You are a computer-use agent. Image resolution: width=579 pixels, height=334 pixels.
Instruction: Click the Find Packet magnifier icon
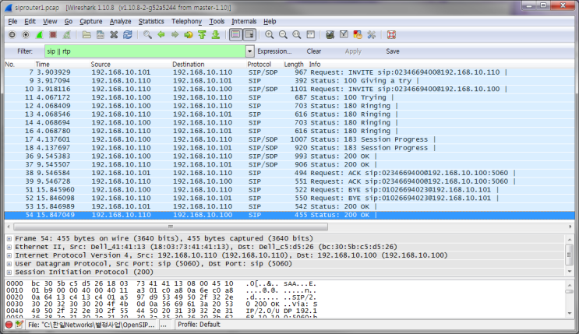point(147,35)
